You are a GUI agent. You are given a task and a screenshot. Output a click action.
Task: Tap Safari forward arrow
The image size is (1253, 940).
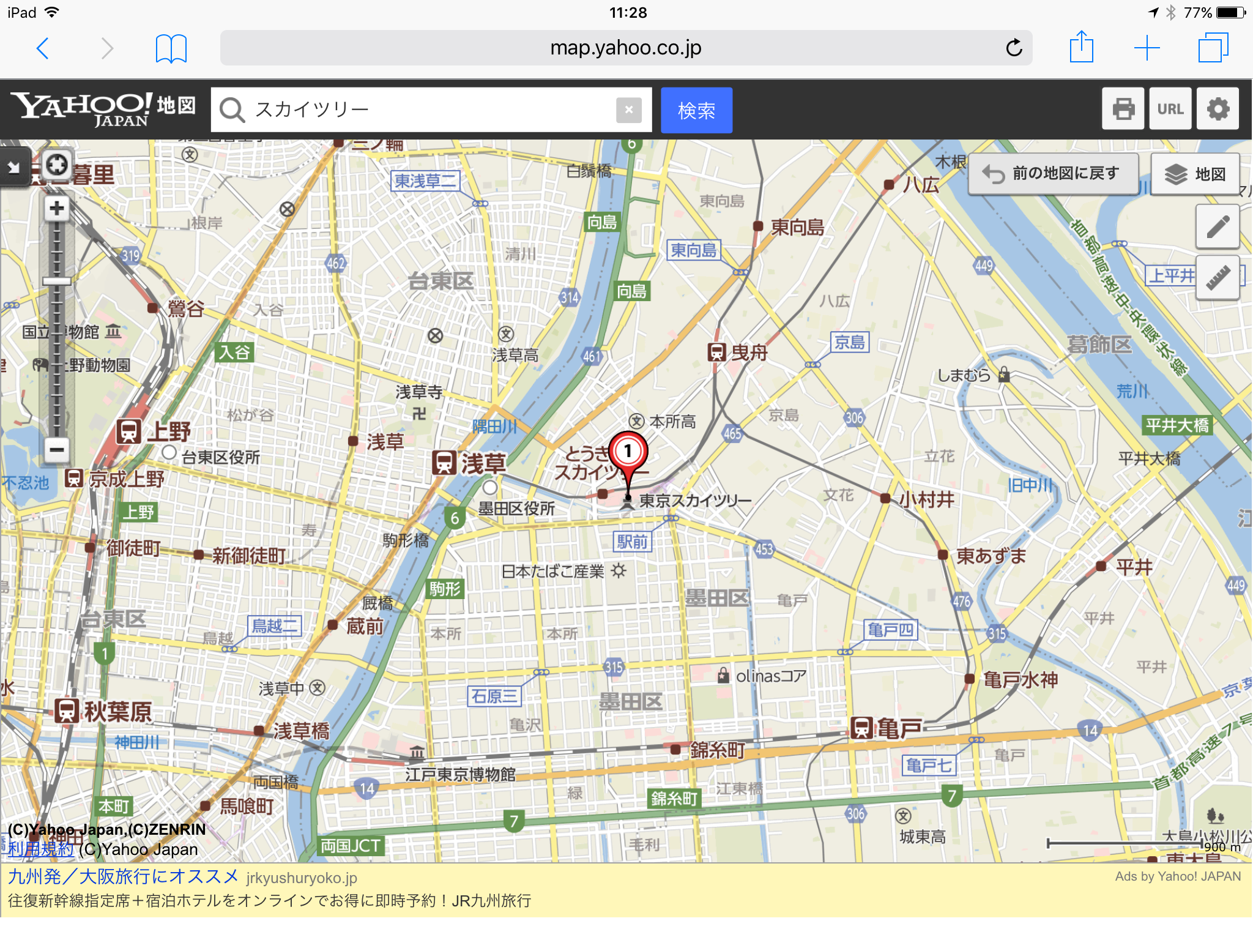click(107, 48)
